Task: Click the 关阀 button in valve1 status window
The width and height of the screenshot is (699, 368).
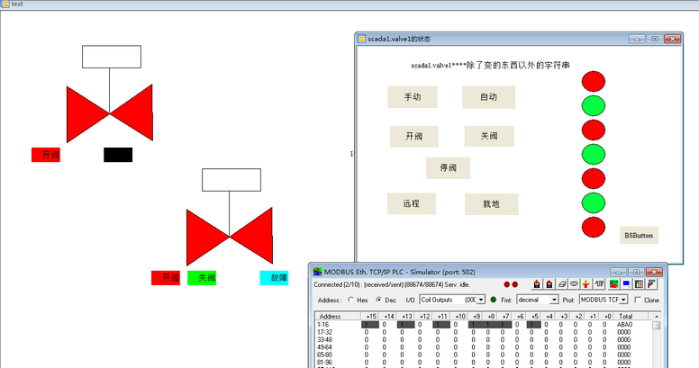Action: point(489,136)
